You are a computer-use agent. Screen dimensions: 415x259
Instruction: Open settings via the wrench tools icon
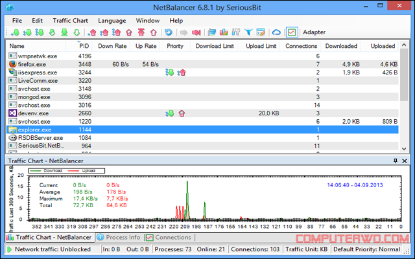tap(236, 32)
